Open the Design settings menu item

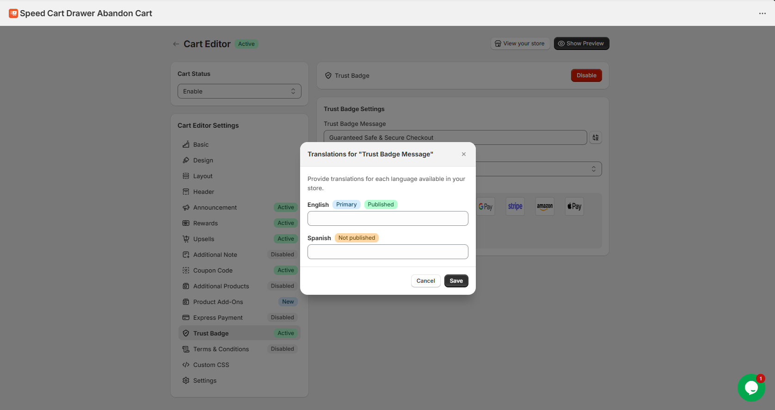click(203, 161)
